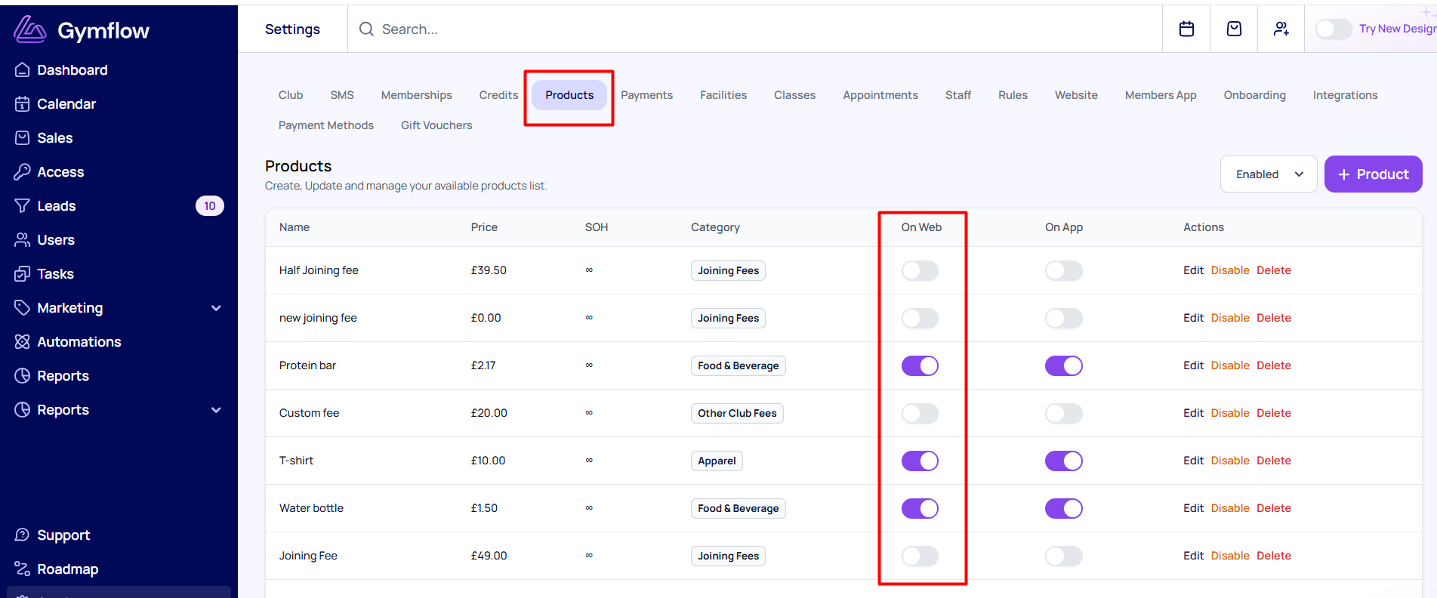The width and height of the screenshot is (1437, 598).
Task: Click the Other Club Fees category tag
Action: coord(737,413)
